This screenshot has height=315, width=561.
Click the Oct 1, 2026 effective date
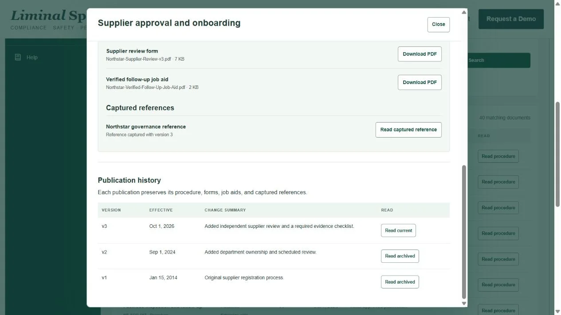point(162,226)
